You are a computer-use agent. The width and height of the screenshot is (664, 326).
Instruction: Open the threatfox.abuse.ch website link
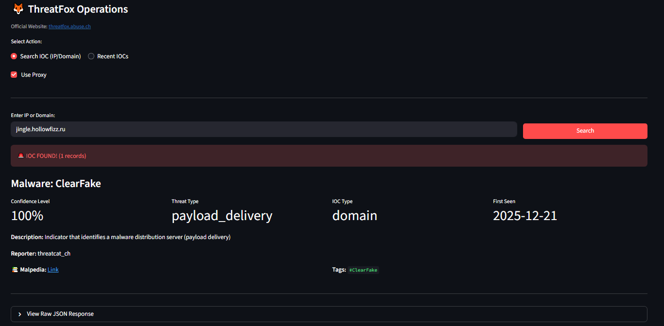[x=70, y=26]
